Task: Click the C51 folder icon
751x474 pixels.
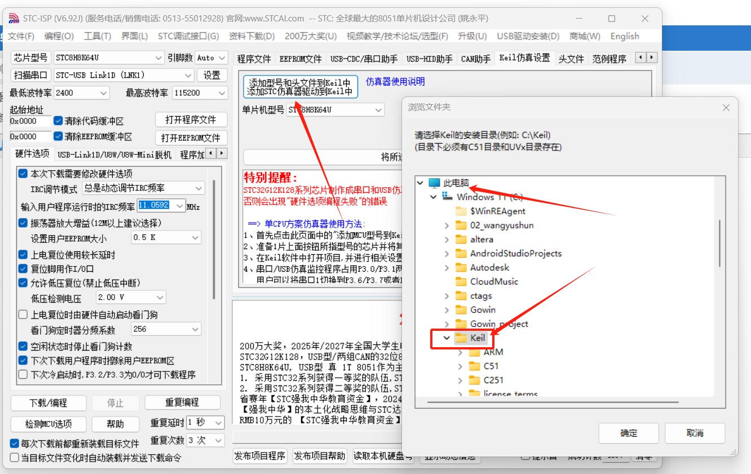Action: (x=475, y=366)
